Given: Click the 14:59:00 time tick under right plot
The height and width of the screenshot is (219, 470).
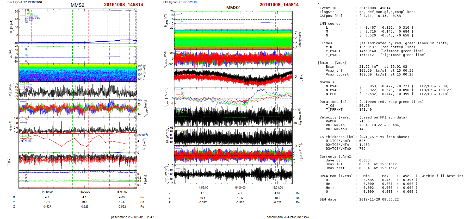Looking at the screenshot, I should (202, 187).
